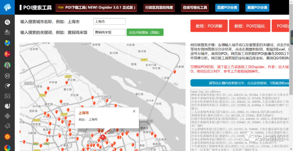Click the S128 road shield on map
Image resolution: width=293 pixels, height=151 pixels.
point(144,60)
